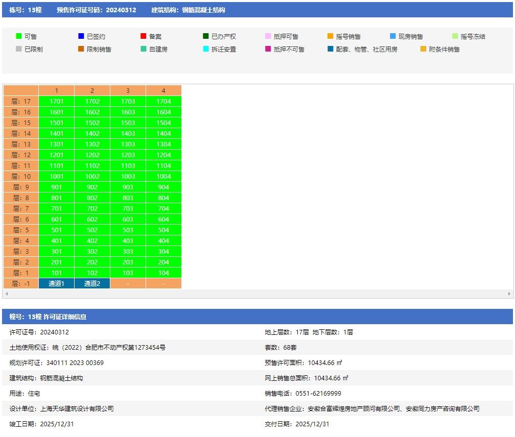Click the cyan 拆迁安置 legend swatch
Viewport: 515px width, 437px height.
click(x=205, y=49)
